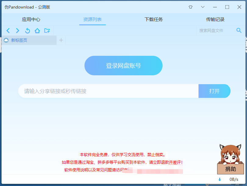Image resolution: width=247 pixels, height=186 pixels.
Task: Click the download speed arrow icon
Action: point(220,179)
